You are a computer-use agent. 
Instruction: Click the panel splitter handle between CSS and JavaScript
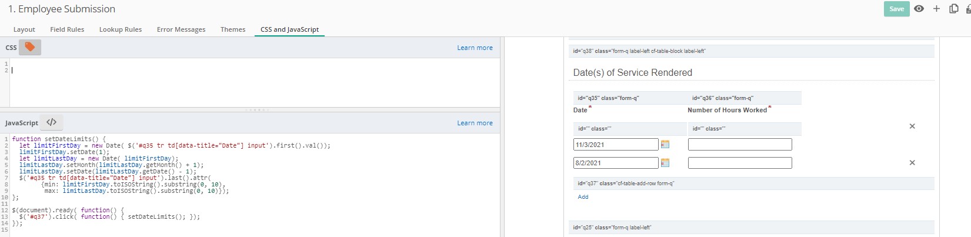pyautogui.click(x=257, y=110)
